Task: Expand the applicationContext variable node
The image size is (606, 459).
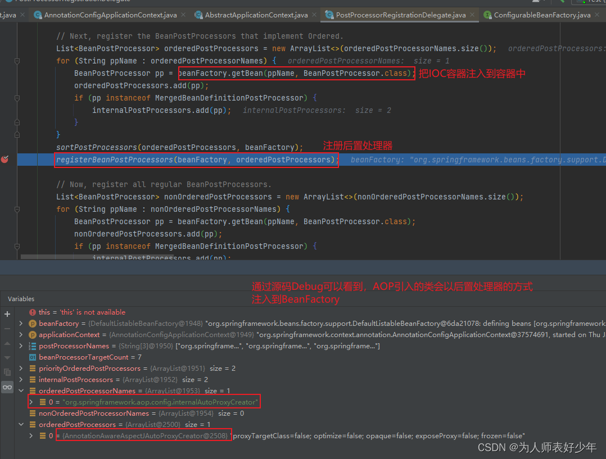Action: pyautogui.click(x=21, y=335)
